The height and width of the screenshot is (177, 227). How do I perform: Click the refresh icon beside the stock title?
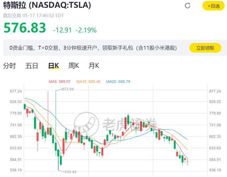188,6
